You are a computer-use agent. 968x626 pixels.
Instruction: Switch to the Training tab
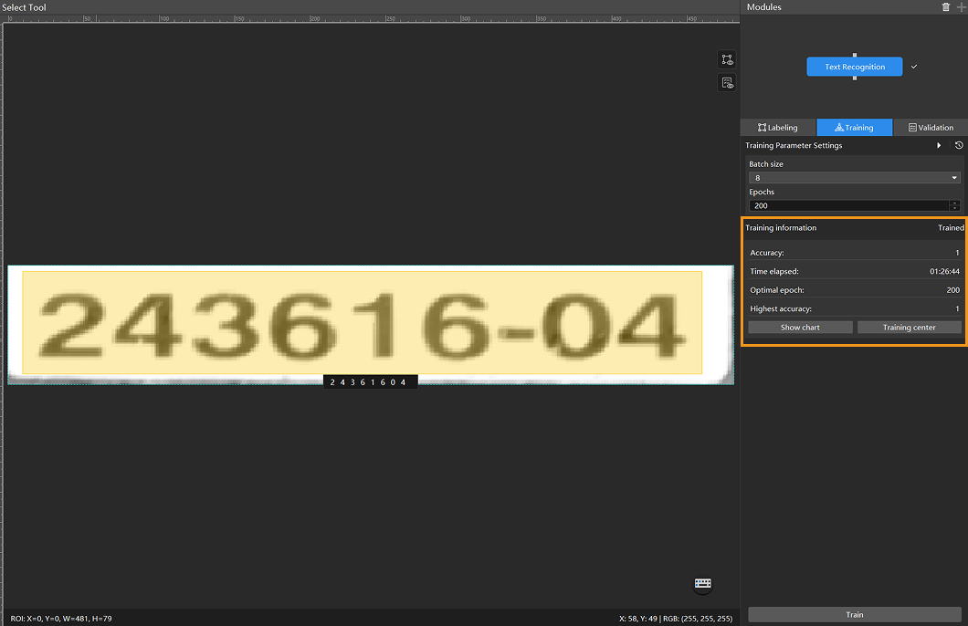[855, 128]
